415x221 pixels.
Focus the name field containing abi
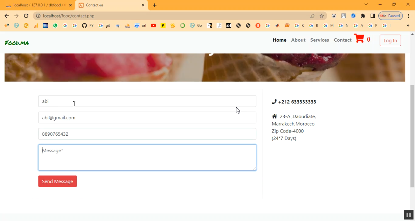147,101
